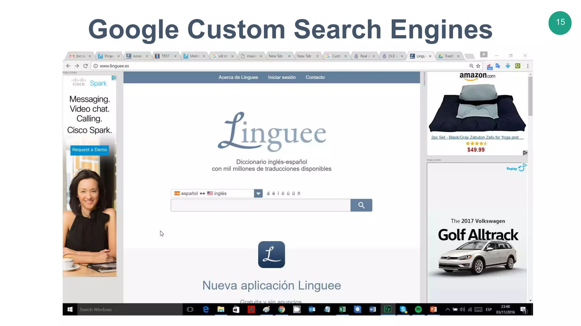Click Iniciar sesión link
581x326 pixels.
(x=282, y=77)
